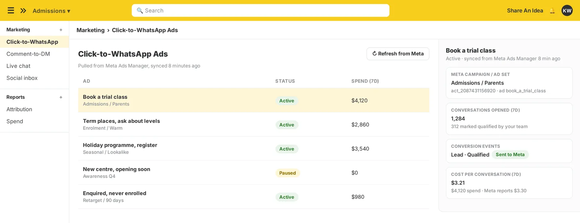580x223 pixels.
Task: Click Book a trial class detail panel title
Action: coord(471,51)
